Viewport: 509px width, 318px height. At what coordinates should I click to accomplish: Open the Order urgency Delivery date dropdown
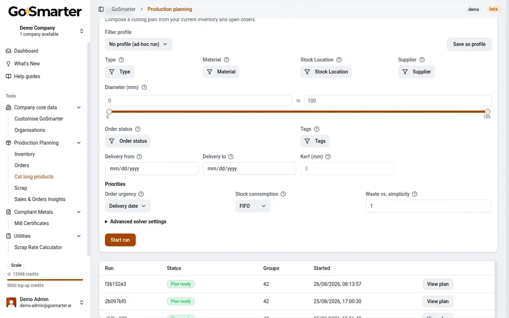[128, 206]
